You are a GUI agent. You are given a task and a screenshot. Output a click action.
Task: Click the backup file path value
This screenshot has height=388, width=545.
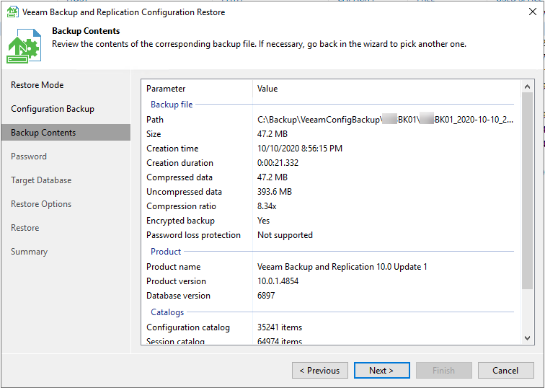pyautogui.click(x=385, y=120)
